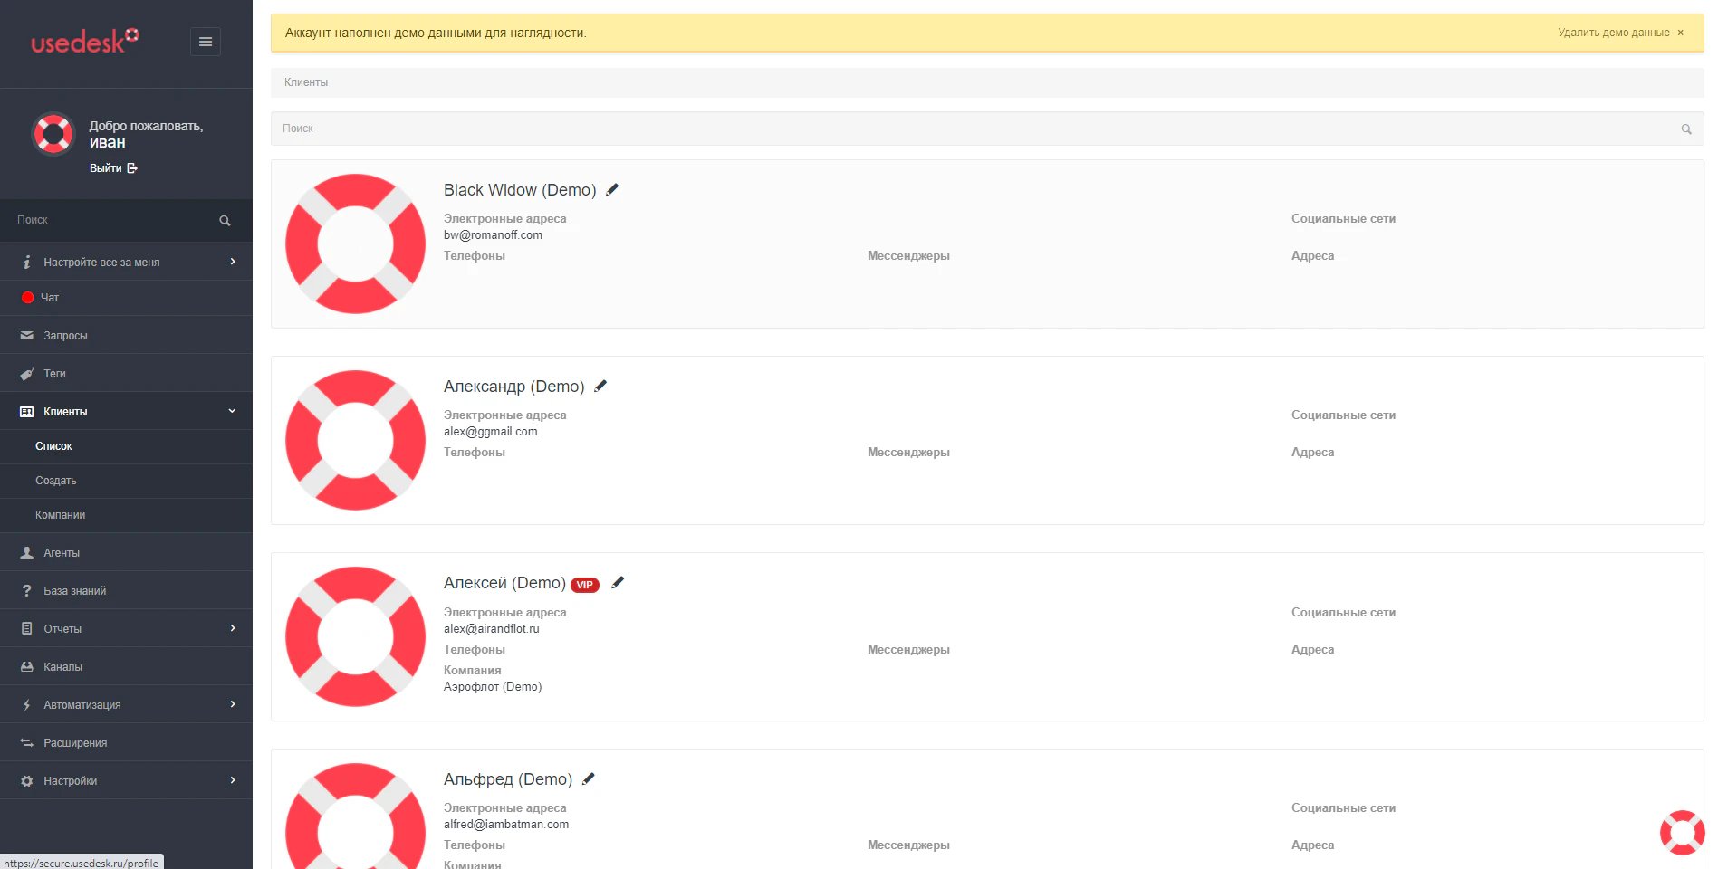Click the magnifier icon in the sidebar search
The height and width of the screenshot is (869, 1718).
[x=225, y=221]
